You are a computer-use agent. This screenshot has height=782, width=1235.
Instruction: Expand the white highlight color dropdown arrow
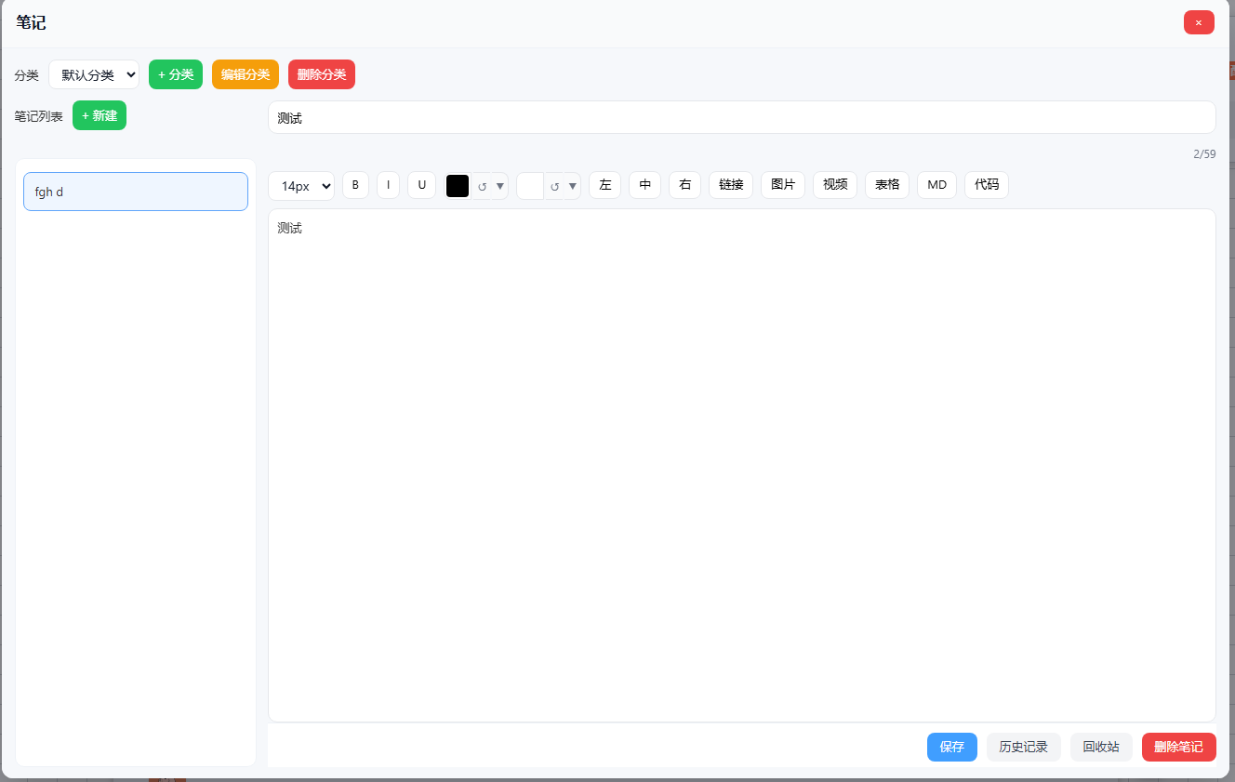573,186
